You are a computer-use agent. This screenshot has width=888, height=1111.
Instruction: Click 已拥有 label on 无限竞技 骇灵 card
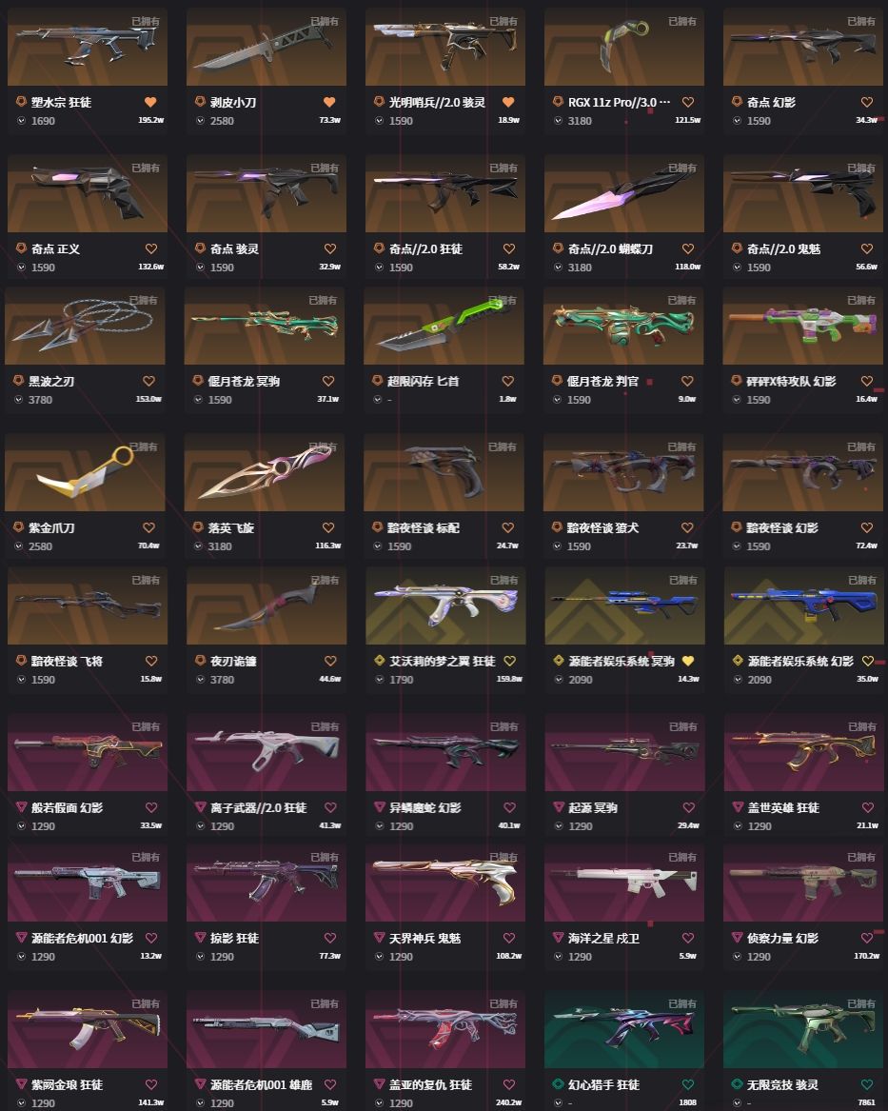(x=862, y=1004)
